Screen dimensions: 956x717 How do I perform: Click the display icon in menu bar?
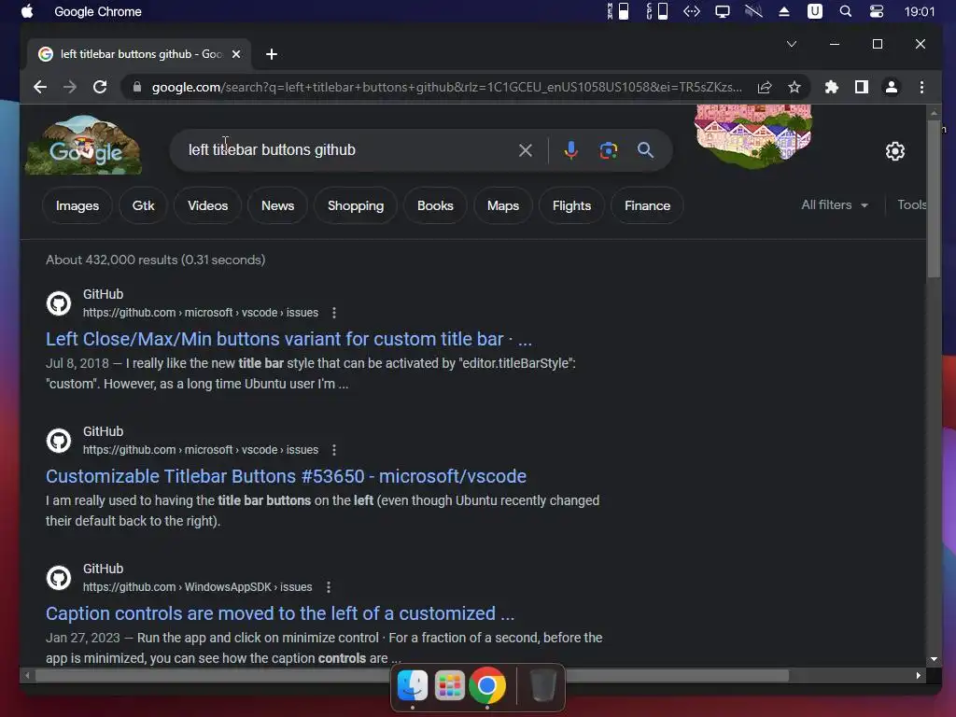(723, 11)
